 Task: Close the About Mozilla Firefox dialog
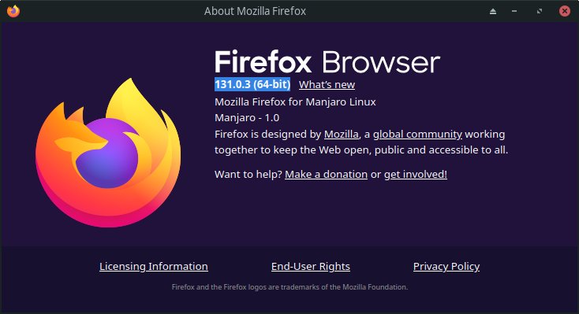point(565,11)
